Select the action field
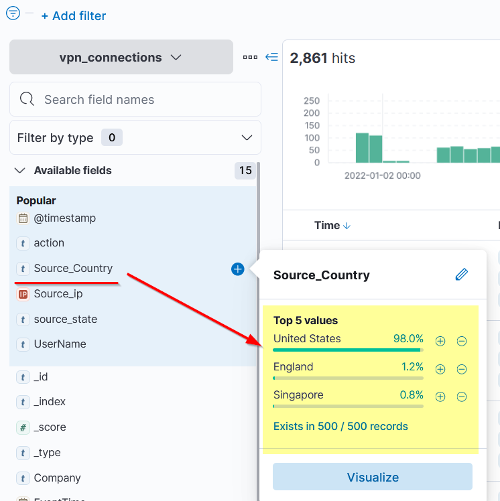Screen dimensions: 500x501 [x=49, y=243]
